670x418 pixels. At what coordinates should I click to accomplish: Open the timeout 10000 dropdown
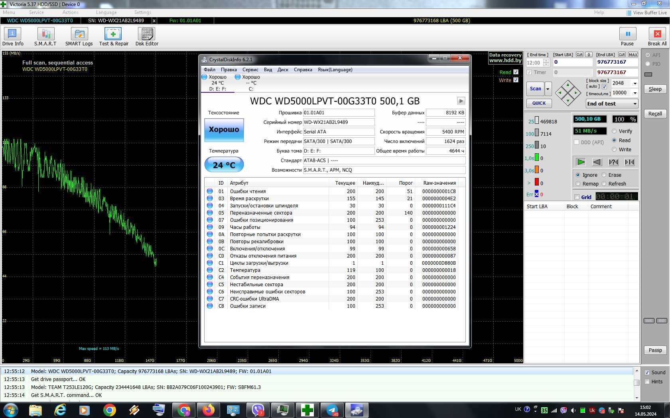tap(635, 93)
